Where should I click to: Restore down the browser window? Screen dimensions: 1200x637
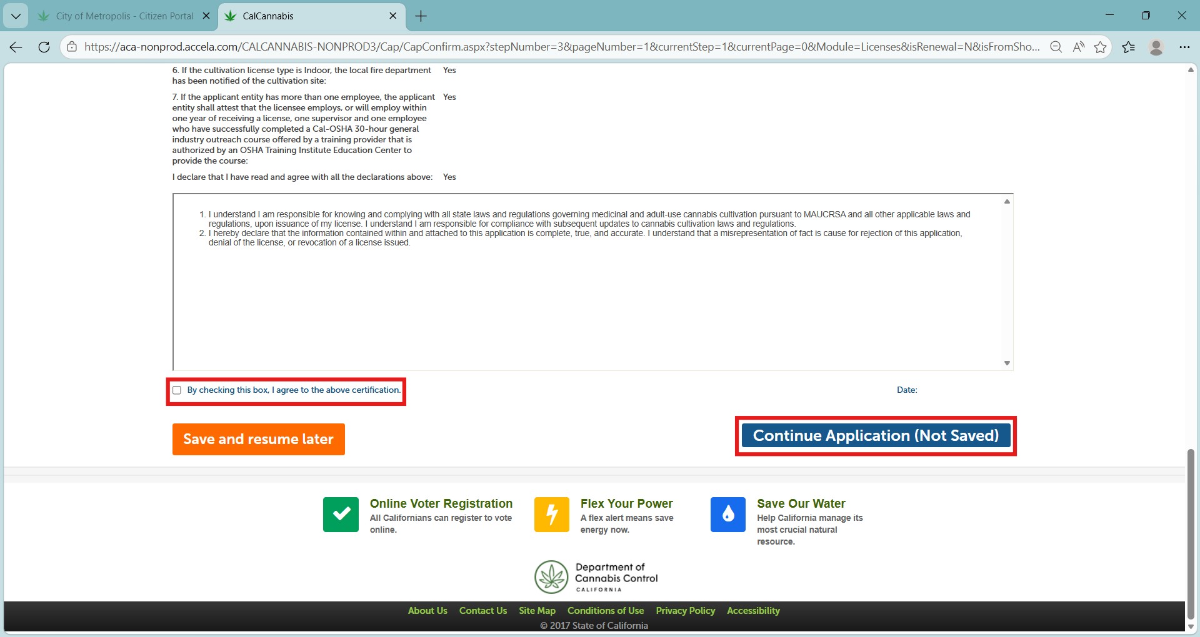(1146, 16)
